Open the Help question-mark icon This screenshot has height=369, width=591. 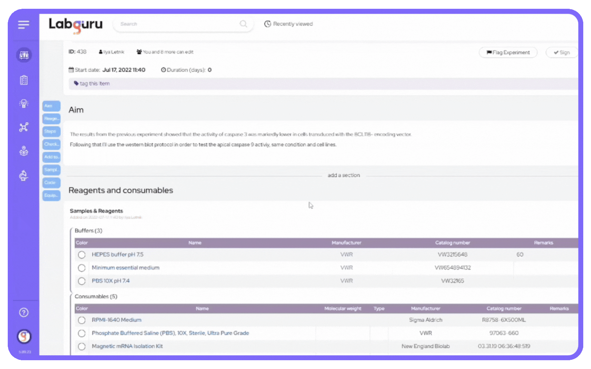(24, 312)
